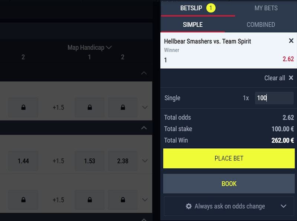The image size is (297, 221).
Task: Click locked odds in first row under column 2
Action: point(23,107)
